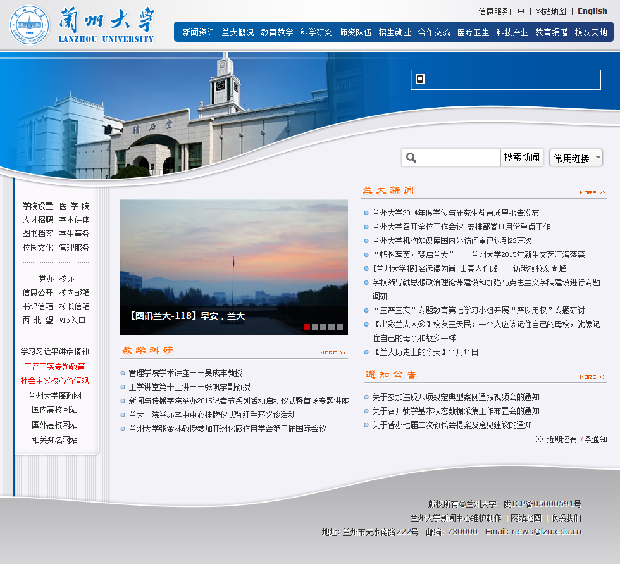Open the red 三严三实专题教育 link
This screenshot has height=564, width=620.
[x=54, y=367]
